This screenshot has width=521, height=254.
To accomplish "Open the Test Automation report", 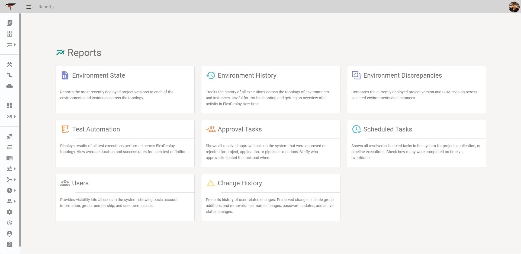I will click(x=125, y=143).
